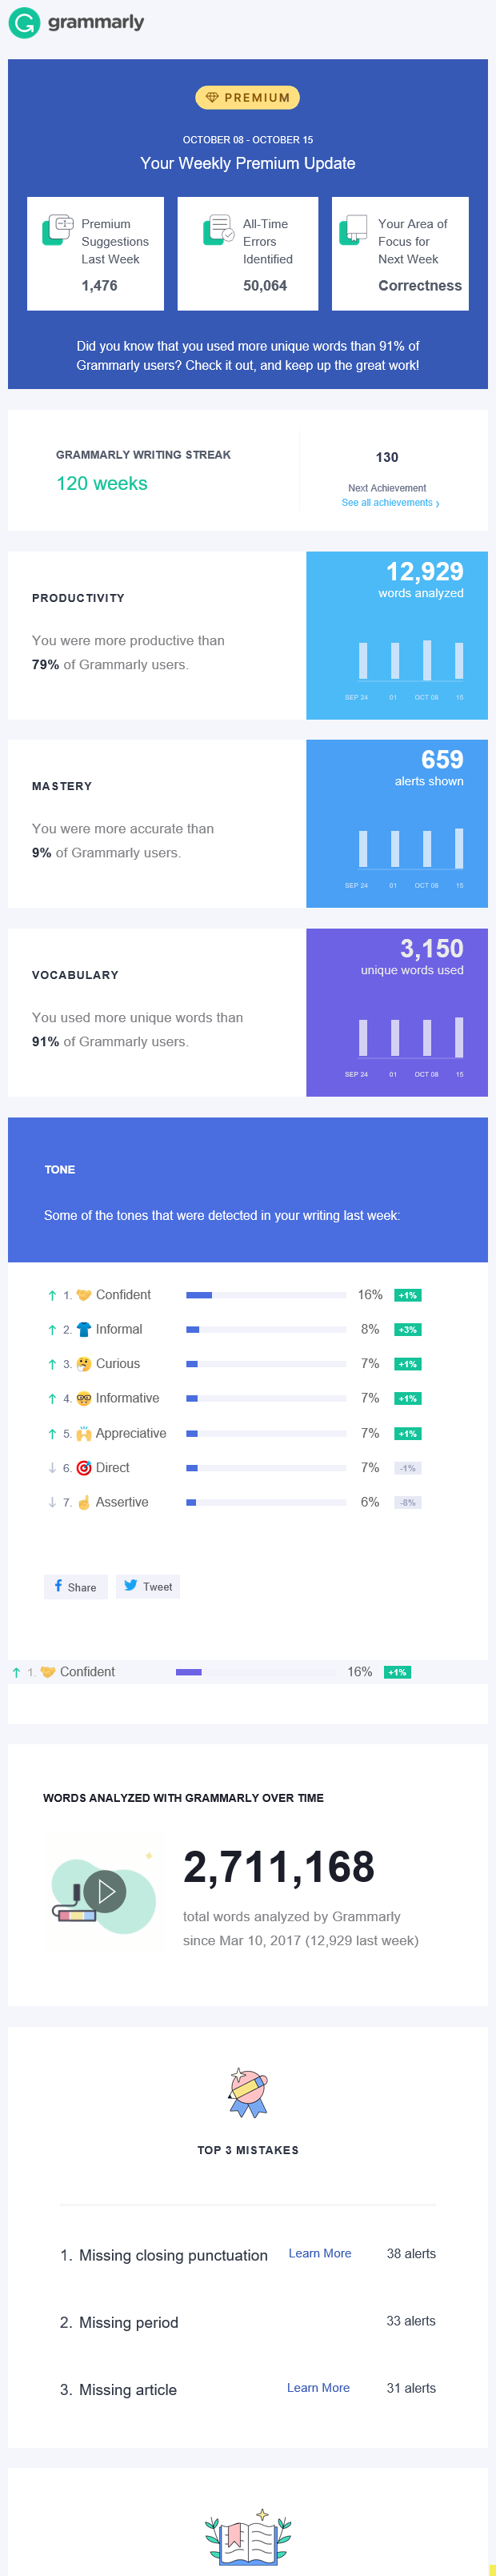Click the Grammarly logo icon

24,23
